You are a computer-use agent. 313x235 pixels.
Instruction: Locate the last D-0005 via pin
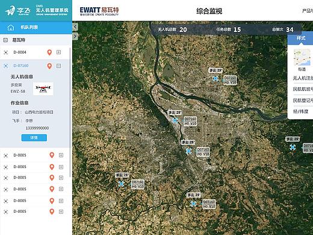[52, 211]
